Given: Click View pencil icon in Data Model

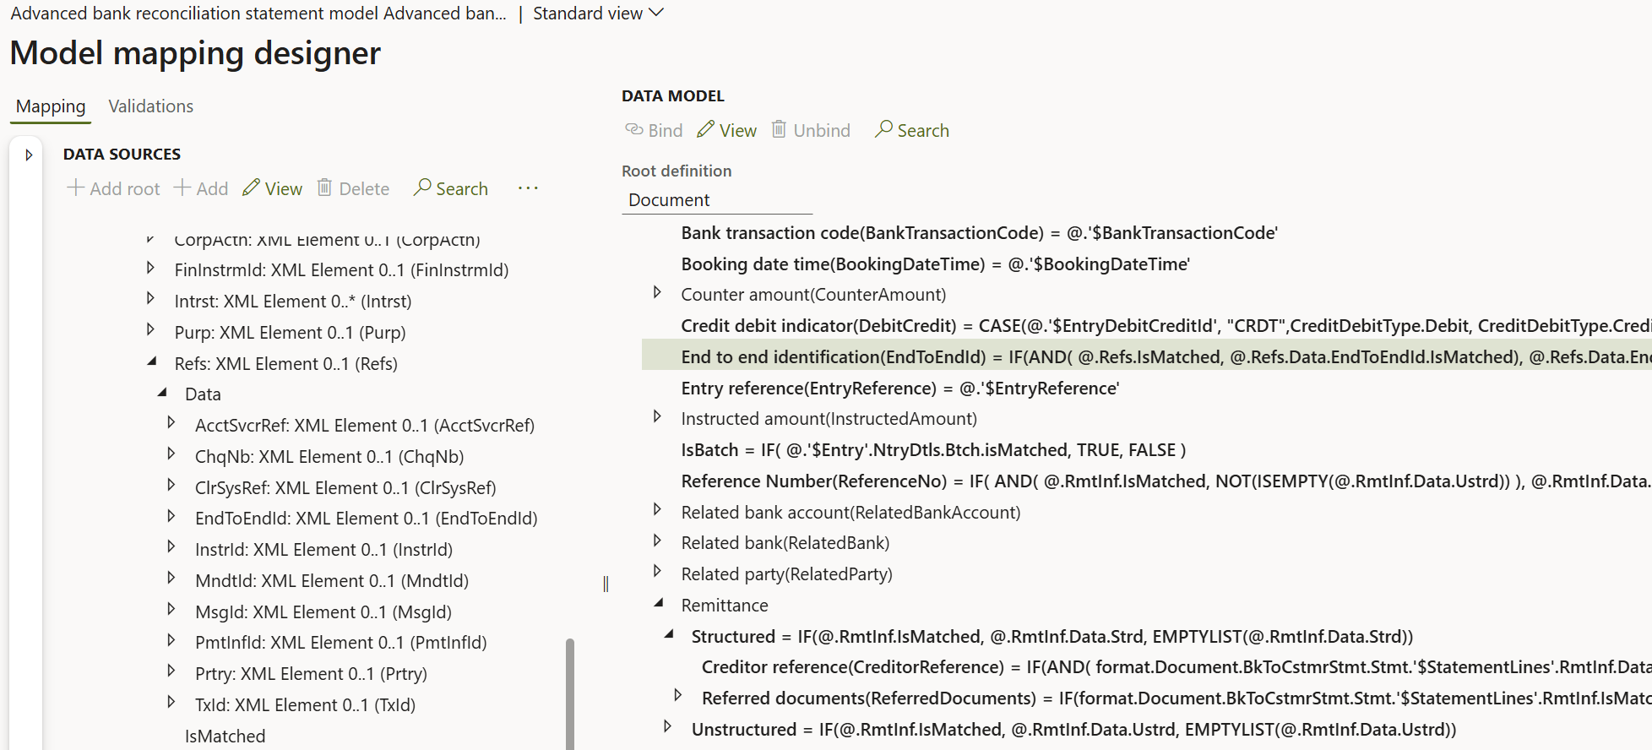Looking at the screenshot, I should (x=706, y=130).
